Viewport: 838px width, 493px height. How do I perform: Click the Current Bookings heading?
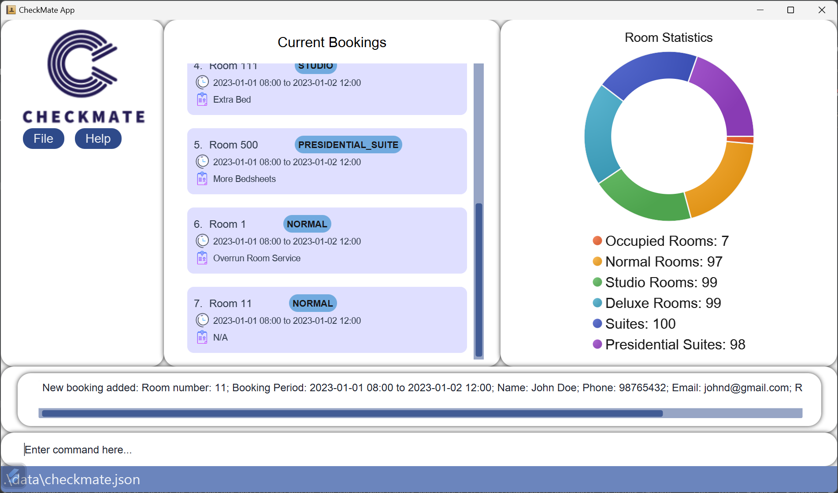pos(332,42)
